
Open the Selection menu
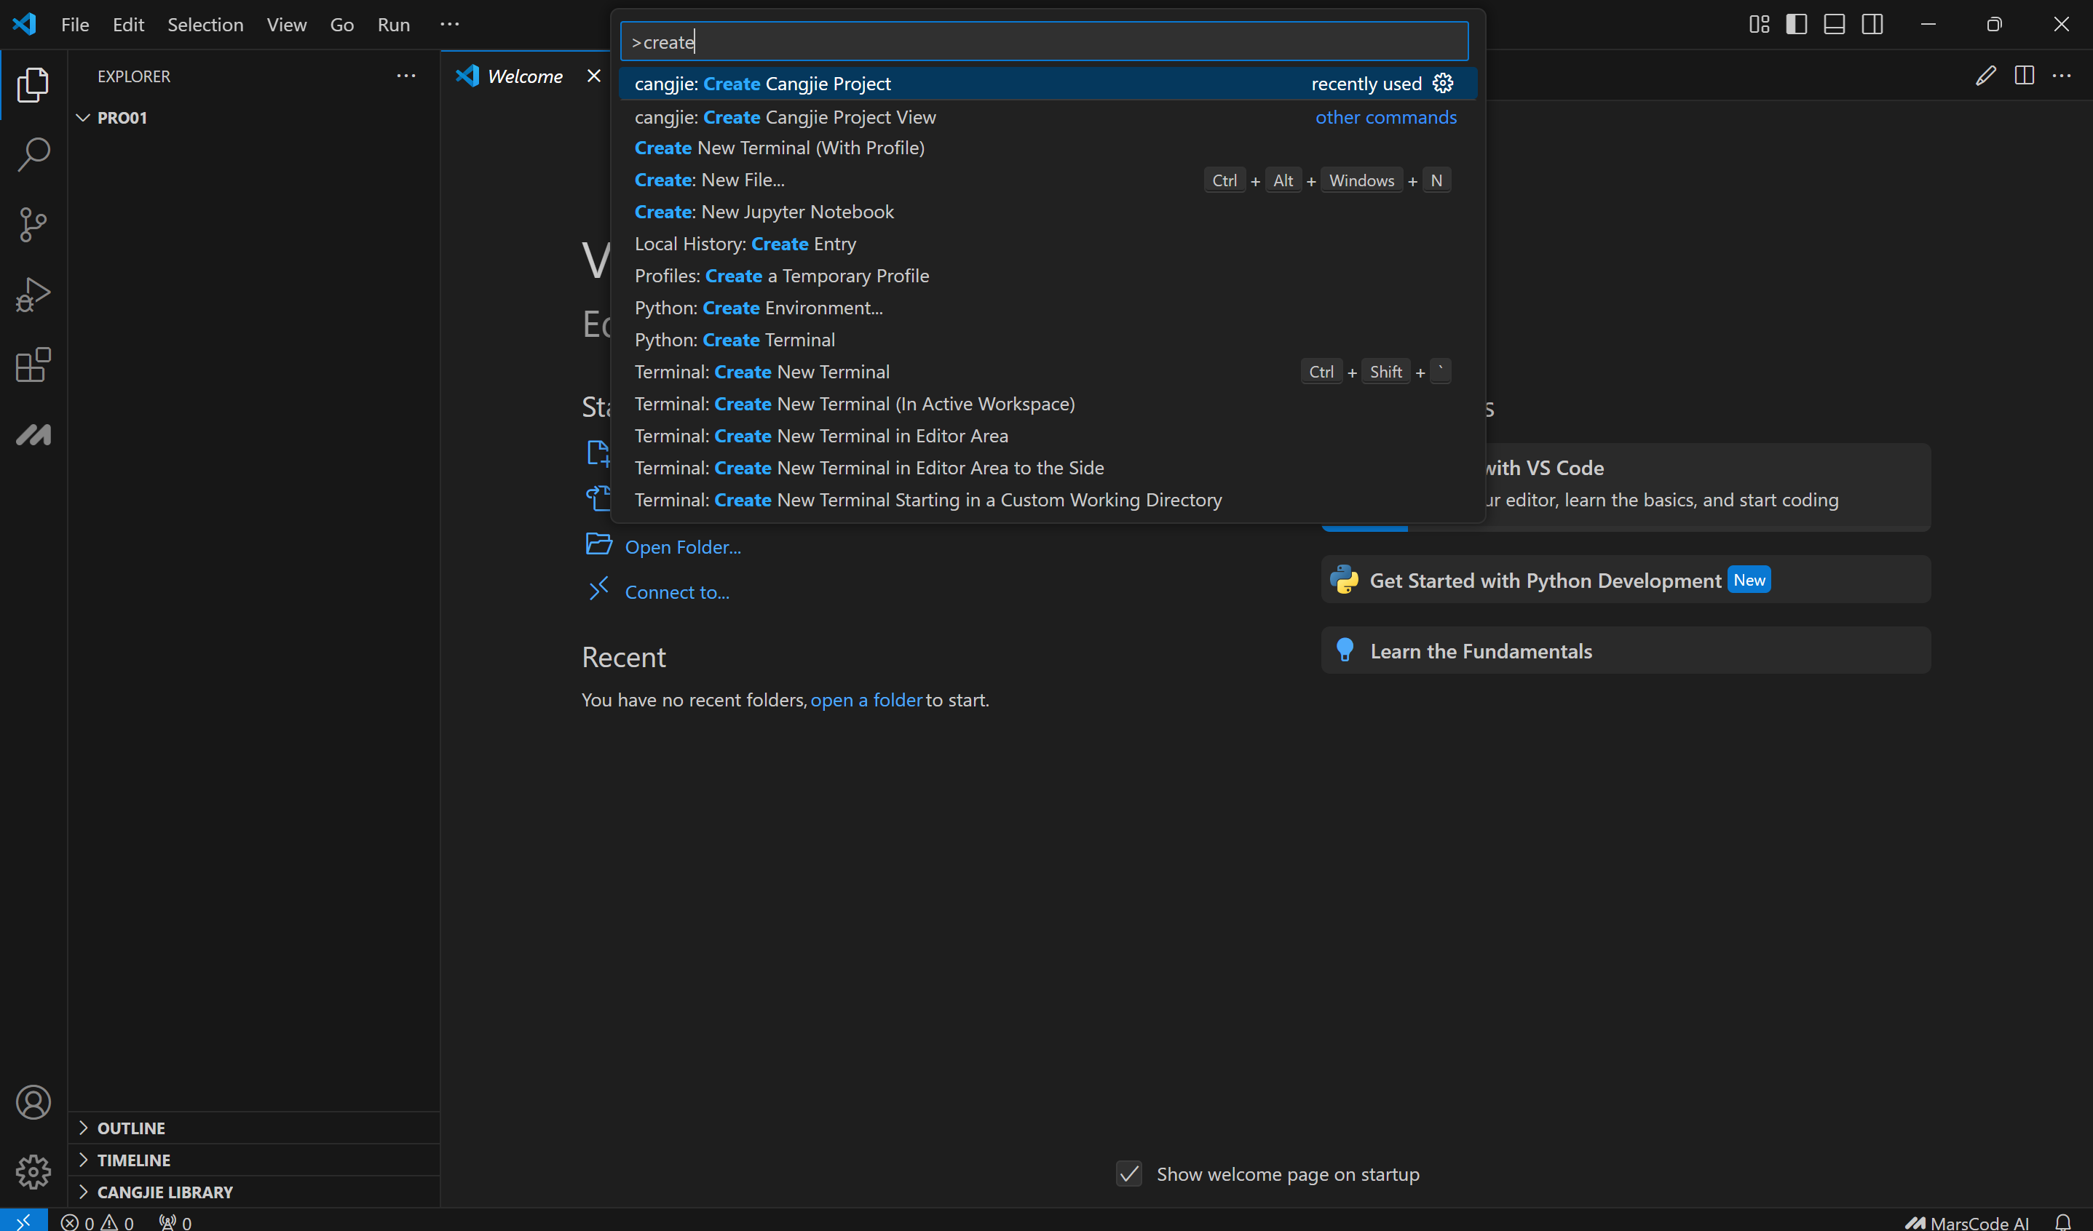click(205, 24)
